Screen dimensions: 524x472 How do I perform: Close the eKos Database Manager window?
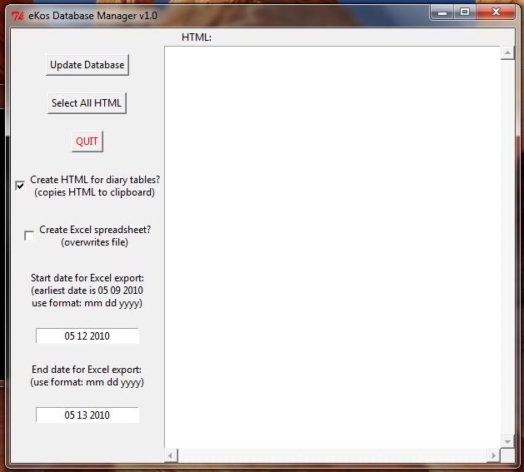(x=496, y=12)
